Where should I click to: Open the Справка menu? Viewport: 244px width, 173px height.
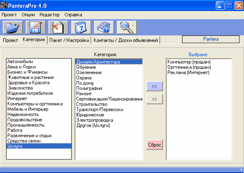pyautogui.click(x=73, y=15)
